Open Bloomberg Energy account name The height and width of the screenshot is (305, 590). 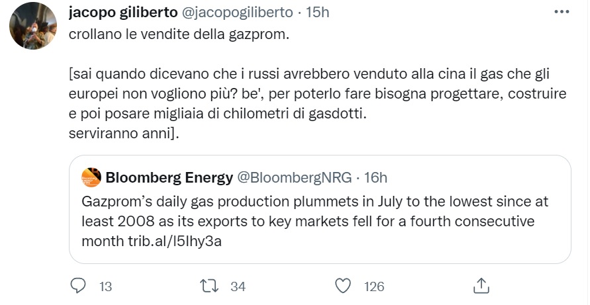[169, 177]
